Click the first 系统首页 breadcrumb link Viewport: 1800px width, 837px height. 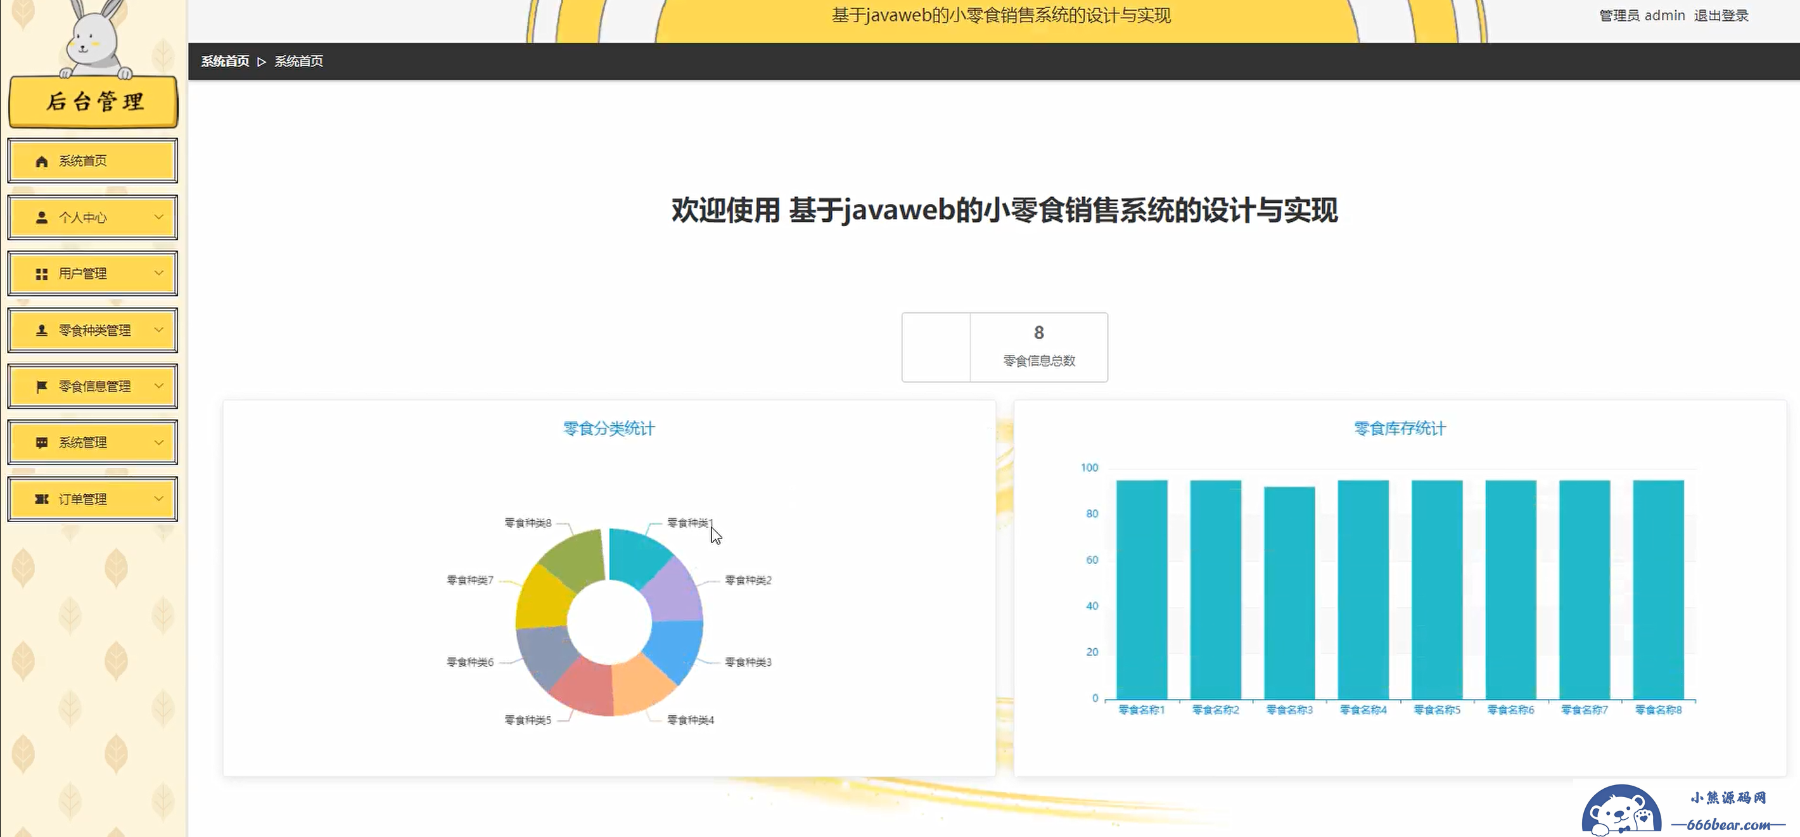pos(225,61)
